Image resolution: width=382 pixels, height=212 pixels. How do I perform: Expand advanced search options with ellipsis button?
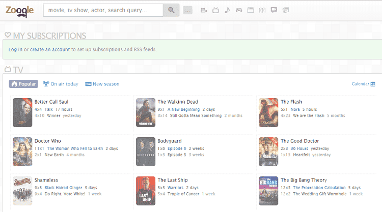pyautogui.click(x=188, y=10)
